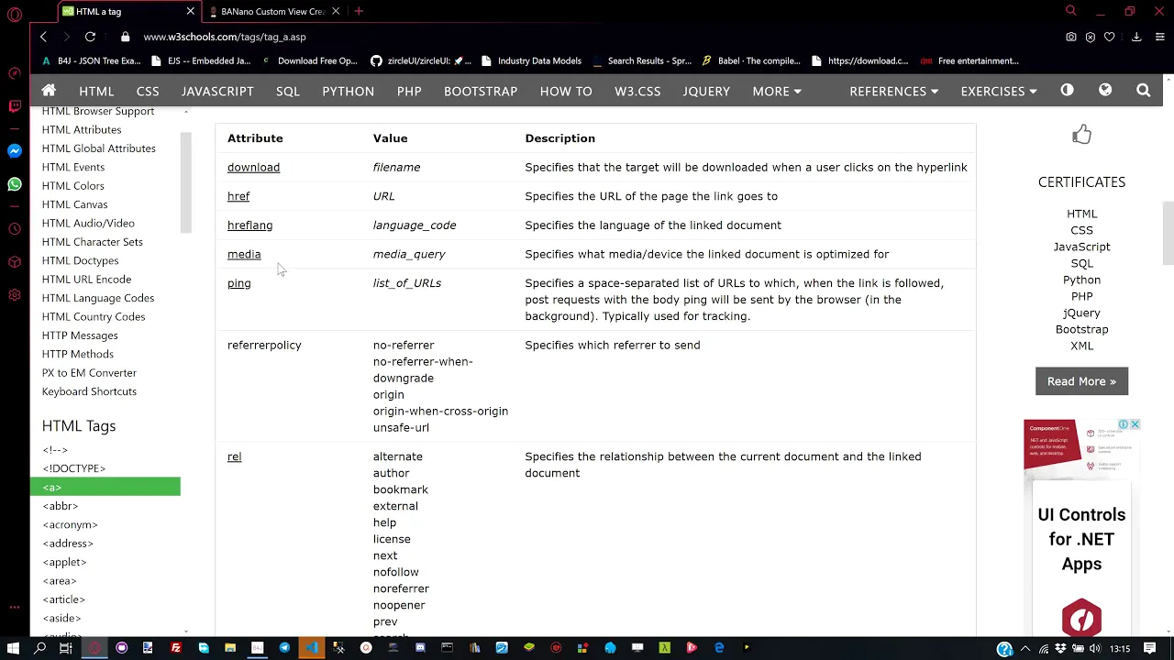Open Opera easy setup menu icon
Image resolution: width=1174 pixels, height=660 pixels.
[1159, 37]
